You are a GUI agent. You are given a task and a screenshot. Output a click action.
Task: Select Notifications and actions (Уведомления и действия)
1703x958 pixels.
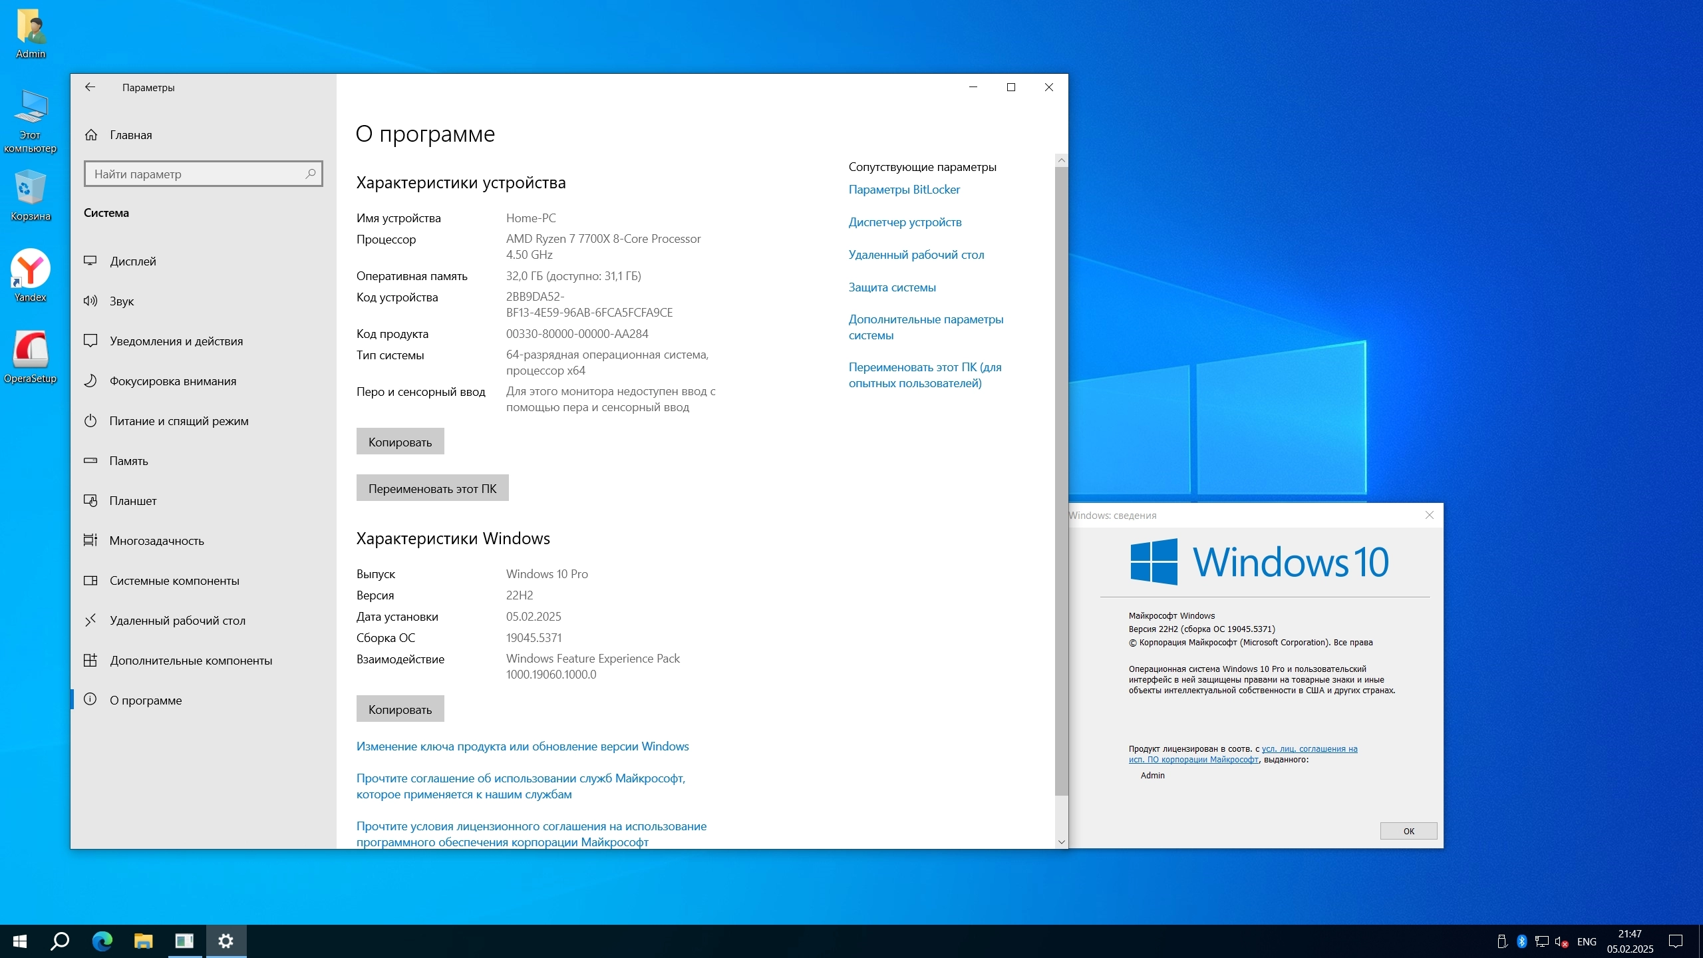point(176,341)
